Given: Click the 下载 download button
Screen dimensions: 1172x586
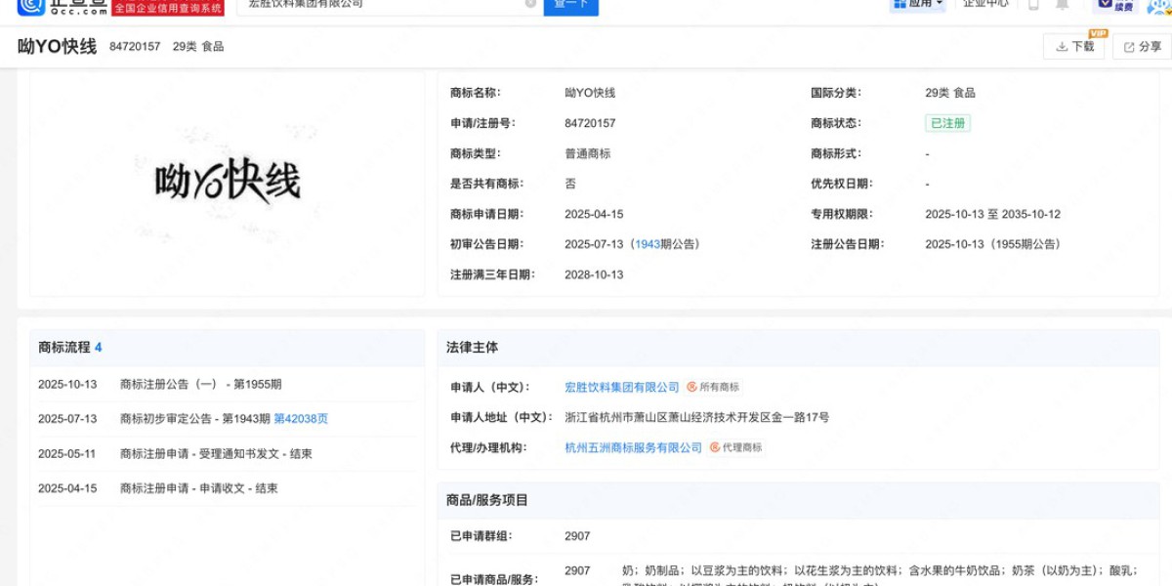Looking at the screenshot, I should click(1073, 46).
